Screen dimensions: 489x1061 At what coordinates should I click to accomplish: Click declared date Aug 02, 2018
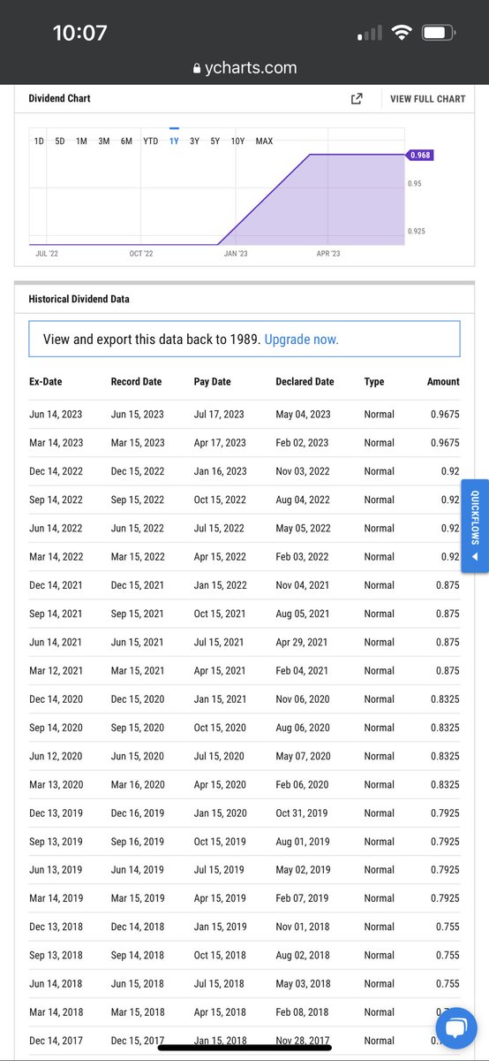[303, 955]
